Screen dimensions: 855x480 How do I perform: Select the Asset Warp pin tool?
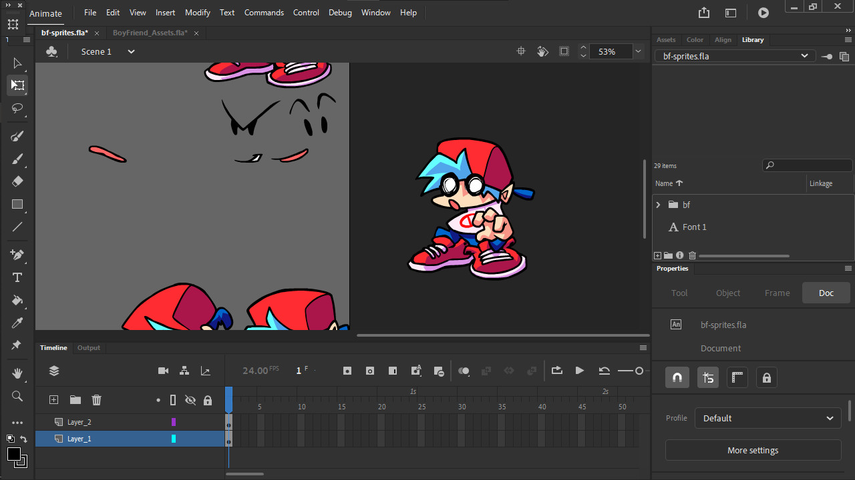pos(17,345)
